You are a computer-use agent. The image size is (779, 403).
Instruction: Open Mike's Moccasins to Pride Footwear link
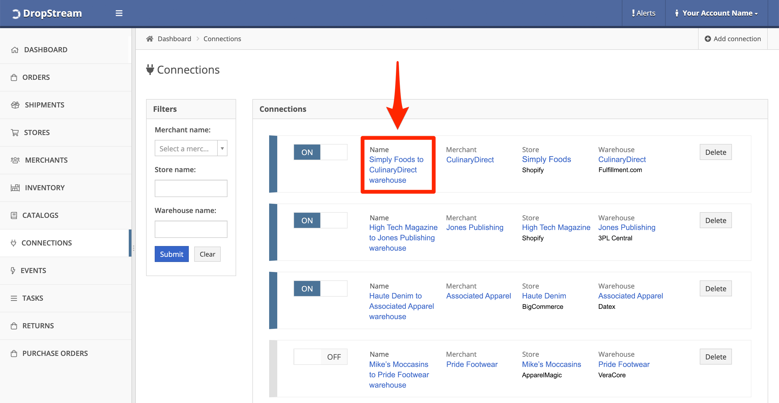point(399,375)
